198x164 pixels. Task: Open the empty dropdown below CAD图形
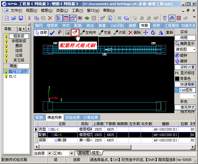pyautogui.click(x=194, y=96)
